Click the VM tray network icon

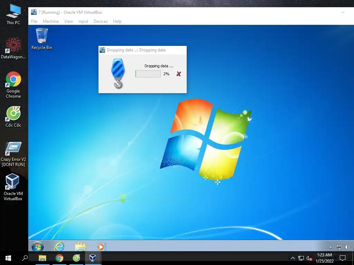click(x=339, y=247)
